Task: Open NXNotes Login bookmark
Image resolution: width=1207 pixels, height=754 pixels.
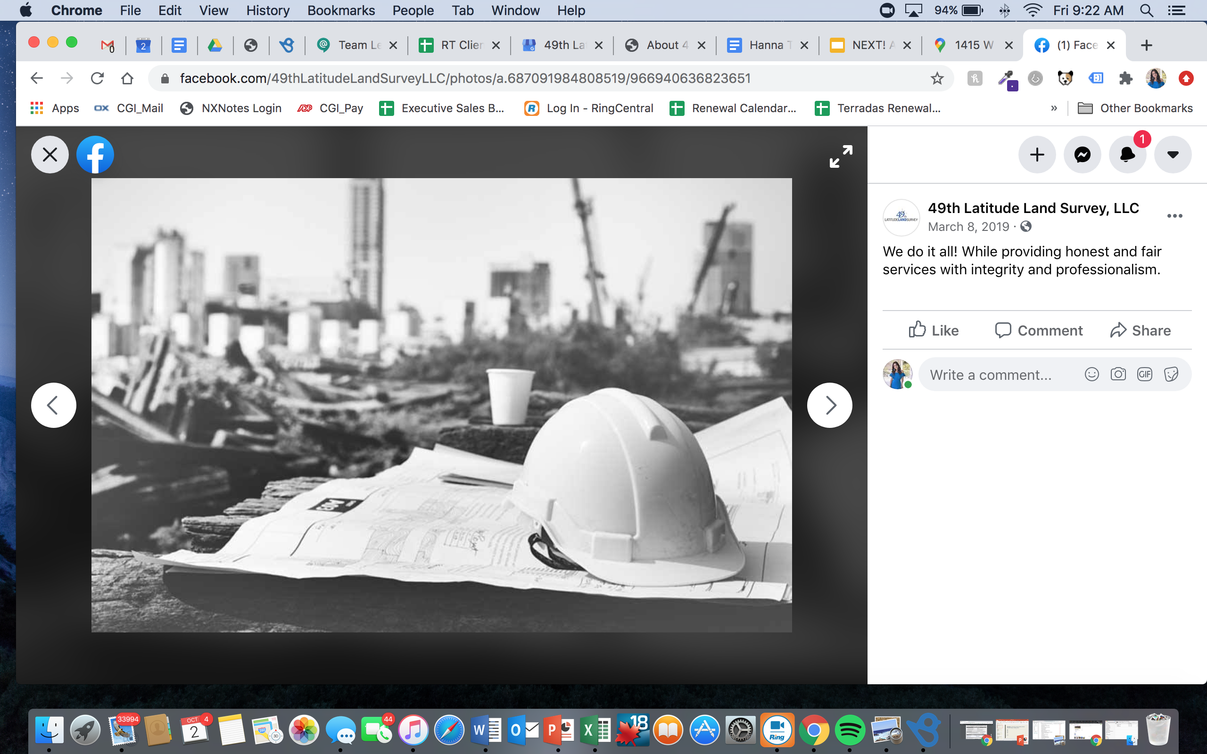Action: point(231,108)
